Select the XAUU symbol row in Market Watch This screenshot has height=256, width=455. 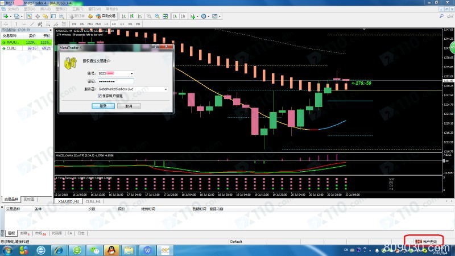[x=27, y=42]
